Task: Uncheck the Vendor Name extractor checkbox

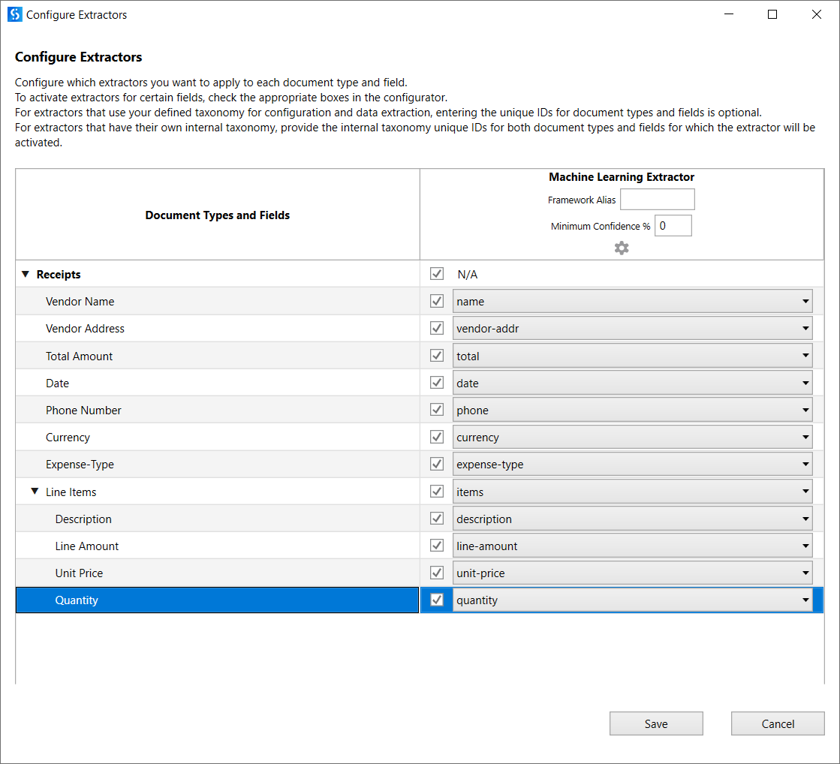Action: coord(437,301)
